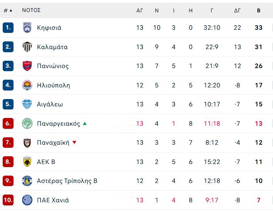The height and width of the screenshot is (212, 273).
Task: Open the Κηφισιά team link
Action: pyautogui.click(x=49, y=28)
